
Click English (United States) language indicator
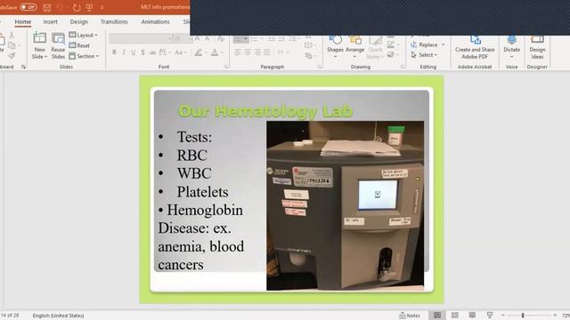58,316
